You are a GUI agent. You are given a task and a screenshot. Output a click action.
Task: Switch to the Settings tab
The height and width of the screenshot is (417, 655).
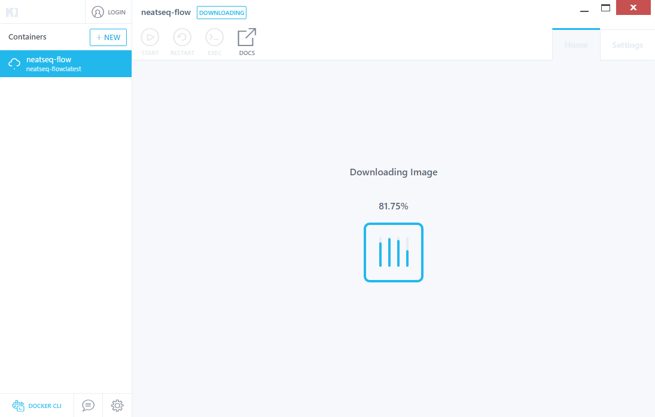pyautogui.click(x=627, y=45)
